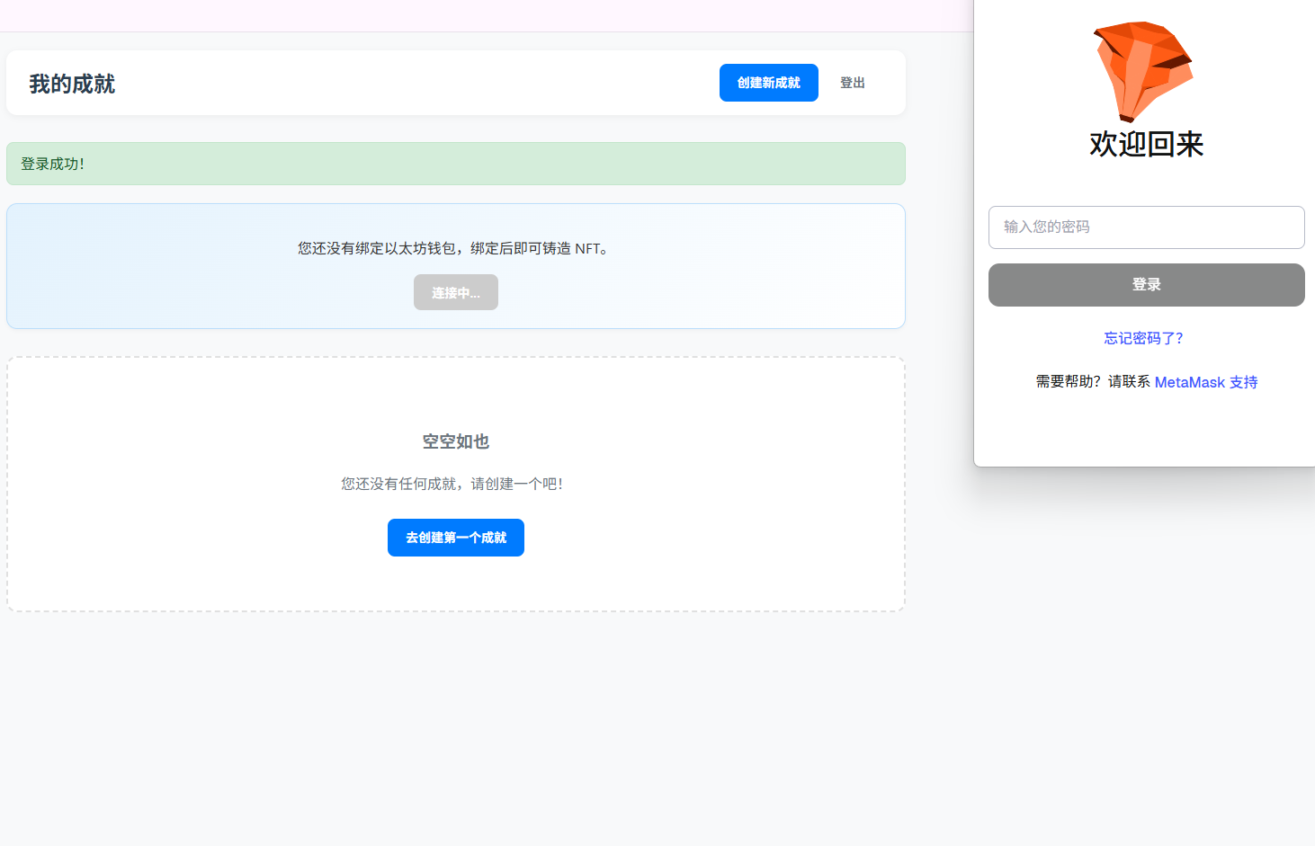Open the 忘记密码了? link
Image resolution: width=1315 pixels, height=846 pixels.
1143,338
